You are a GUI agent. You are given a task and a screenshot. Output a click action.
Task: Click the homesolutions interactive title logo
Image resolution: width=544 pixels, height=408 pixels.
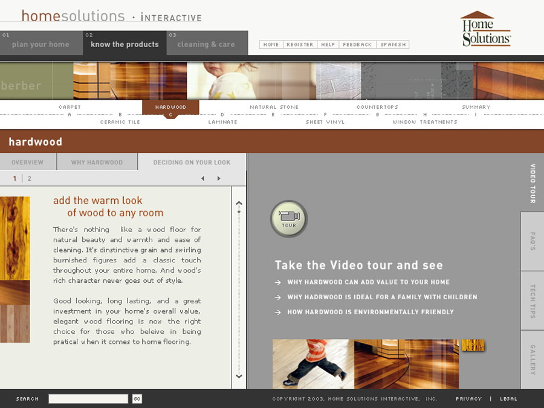coord(111,16)
